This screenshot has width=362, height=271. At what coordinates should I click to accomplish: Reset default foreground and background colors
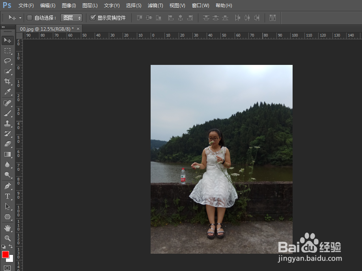[x=4, y=246]
